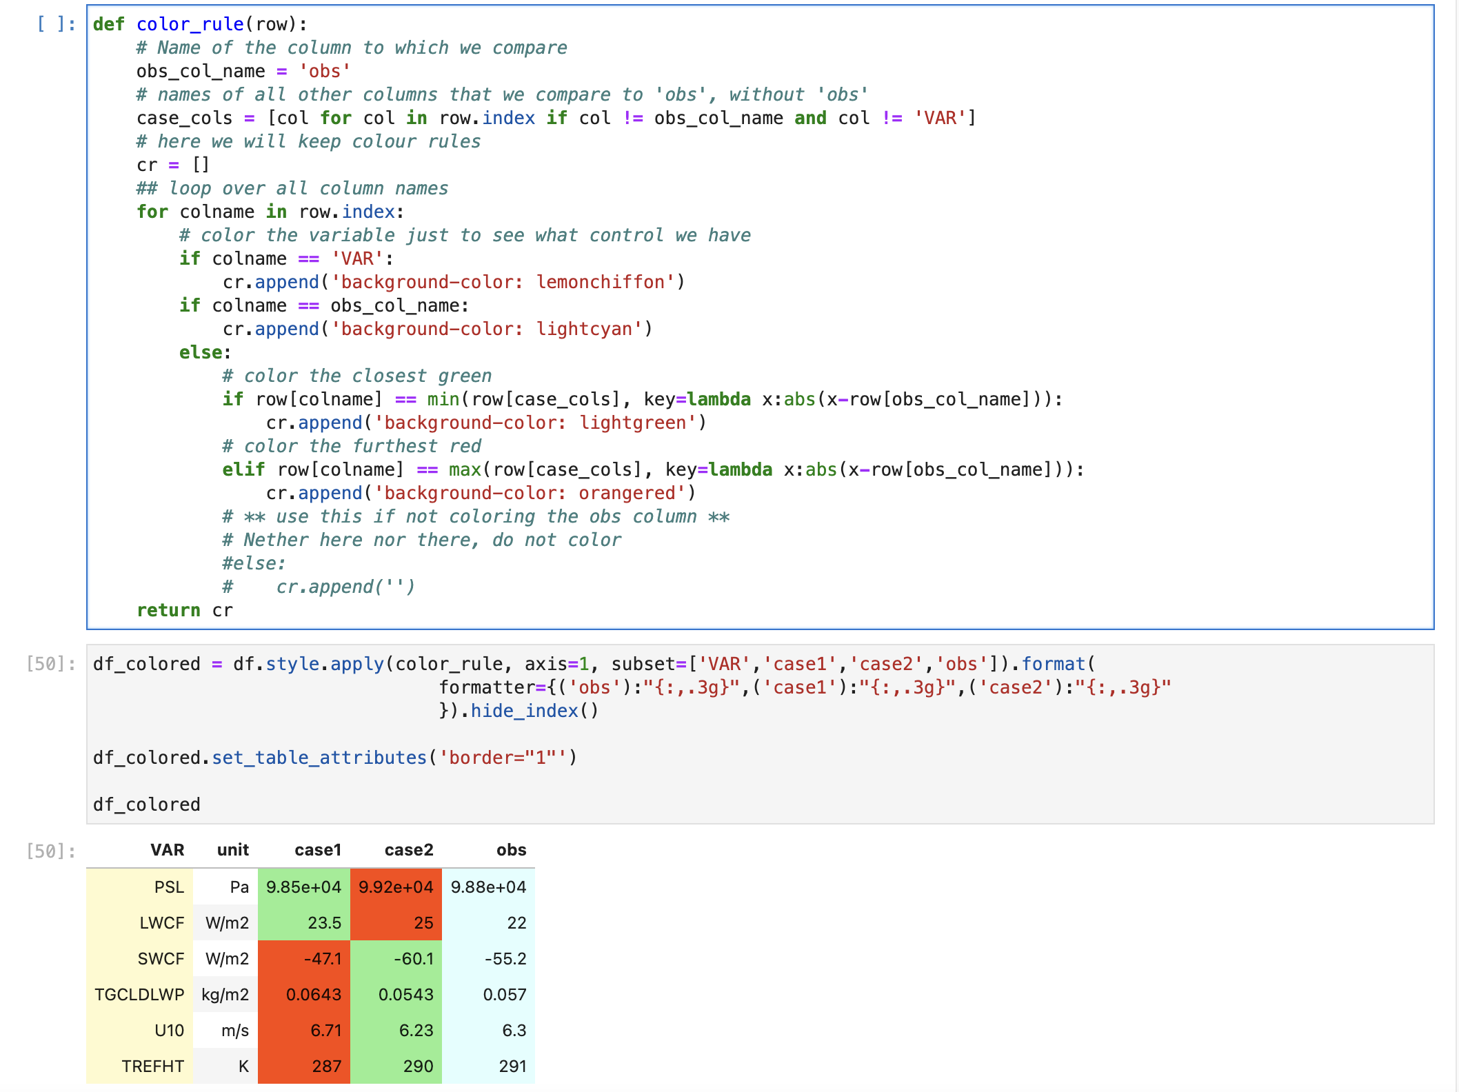Click the color_rule function definition cell

point(760,317)
